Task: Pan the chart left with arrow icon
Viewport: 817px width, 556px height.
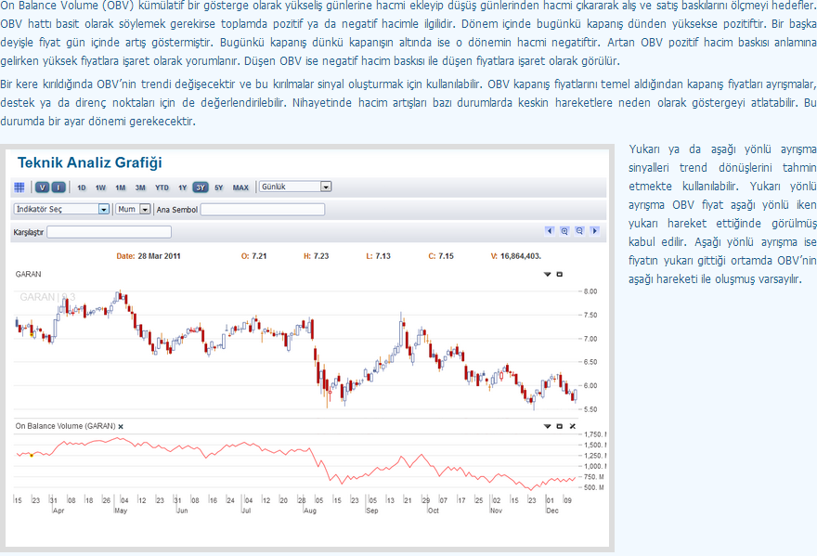Action: click(550, 231)
